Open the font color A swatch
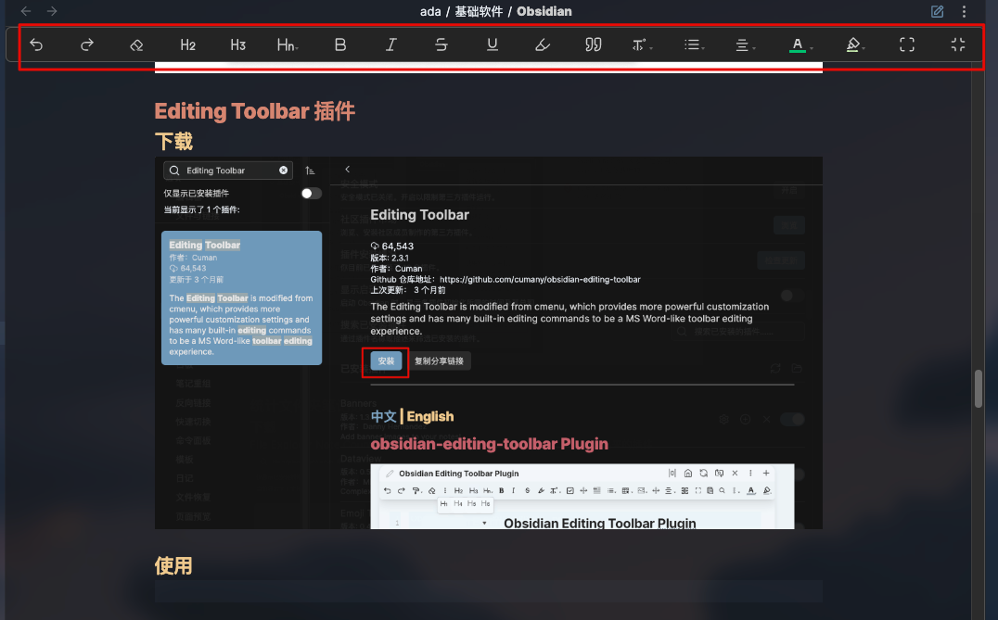 pyautogui.click(x=800, y=44)
